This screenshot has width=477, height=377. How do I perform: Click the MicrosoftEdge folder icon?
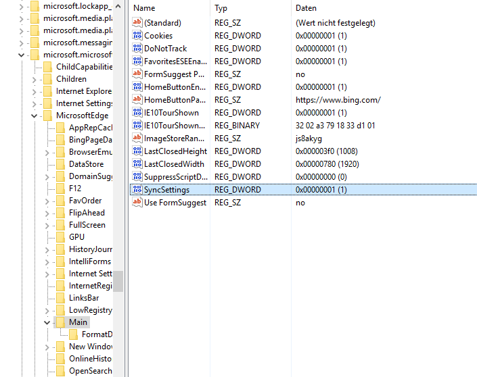click(x=48, y=116)
